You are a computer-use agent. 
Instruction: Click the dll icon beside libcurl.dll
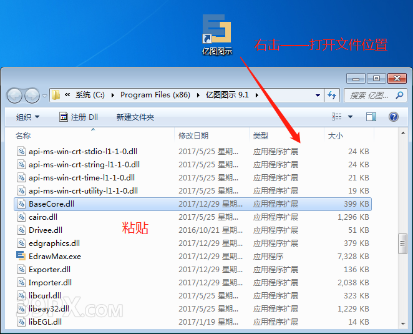point(21,295)
